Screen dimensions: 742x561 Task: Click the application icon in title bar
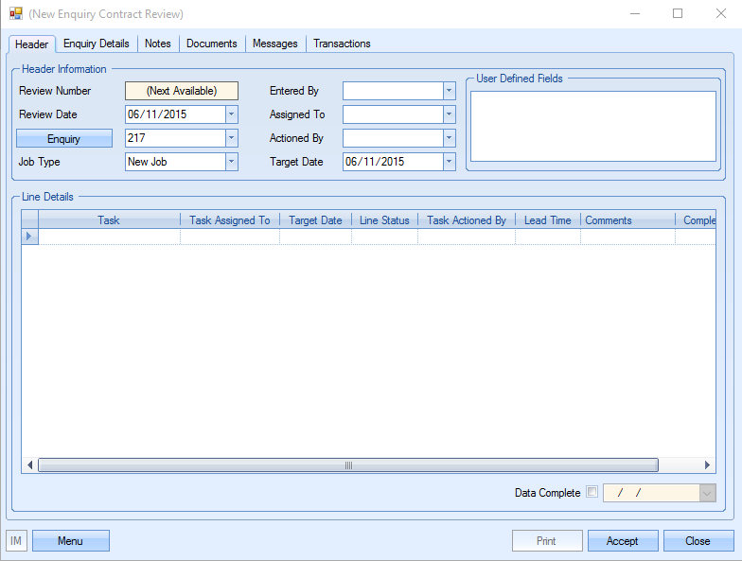(15, 14)
